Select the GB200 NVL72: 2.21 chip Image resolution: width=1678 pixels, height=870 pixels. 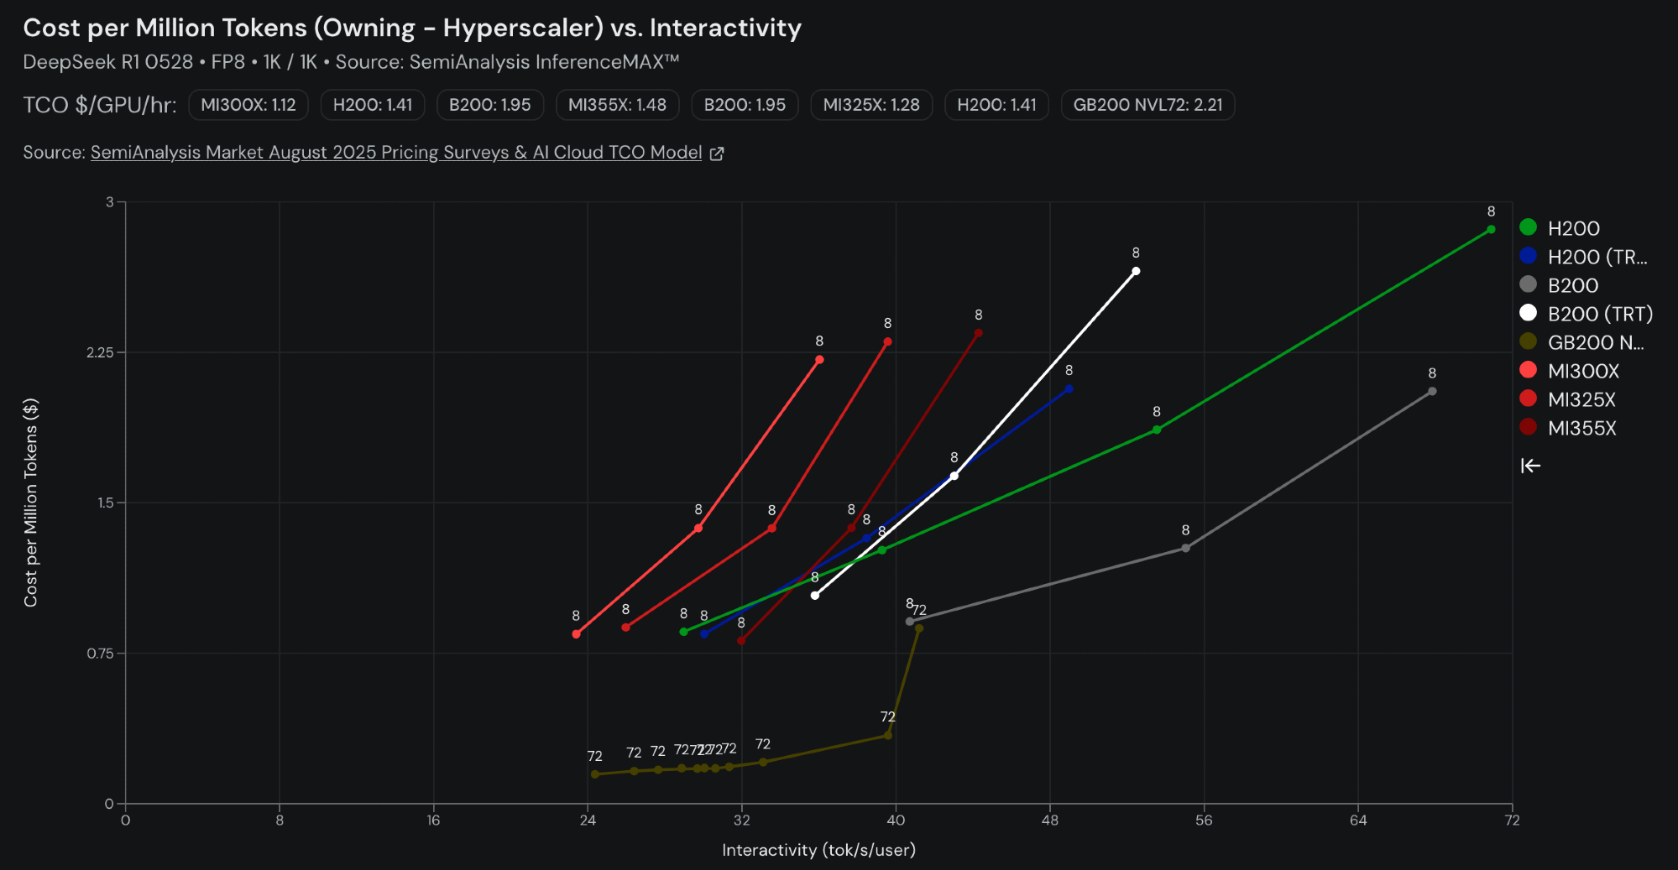pos(1147,105)
